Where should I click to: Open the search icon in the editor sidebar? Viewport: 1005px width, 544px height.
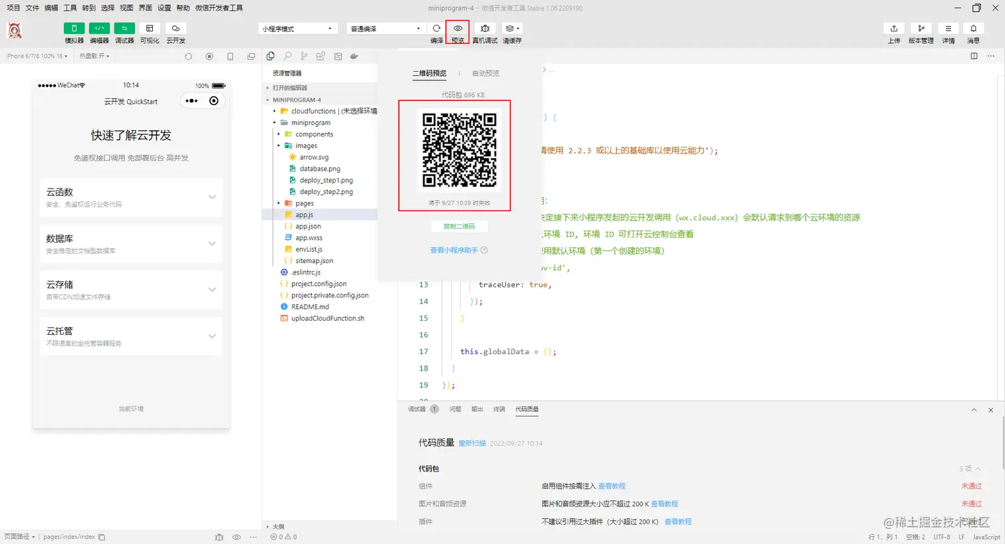coord(287,56)
